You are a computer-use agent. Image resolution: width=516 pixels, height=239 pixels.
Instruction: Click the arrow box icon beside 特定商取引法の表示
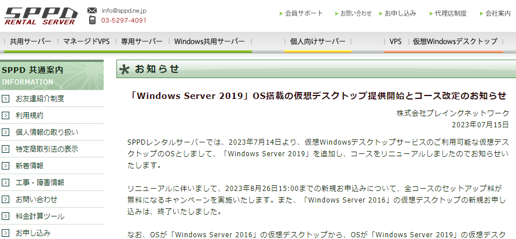click(5, 149)
